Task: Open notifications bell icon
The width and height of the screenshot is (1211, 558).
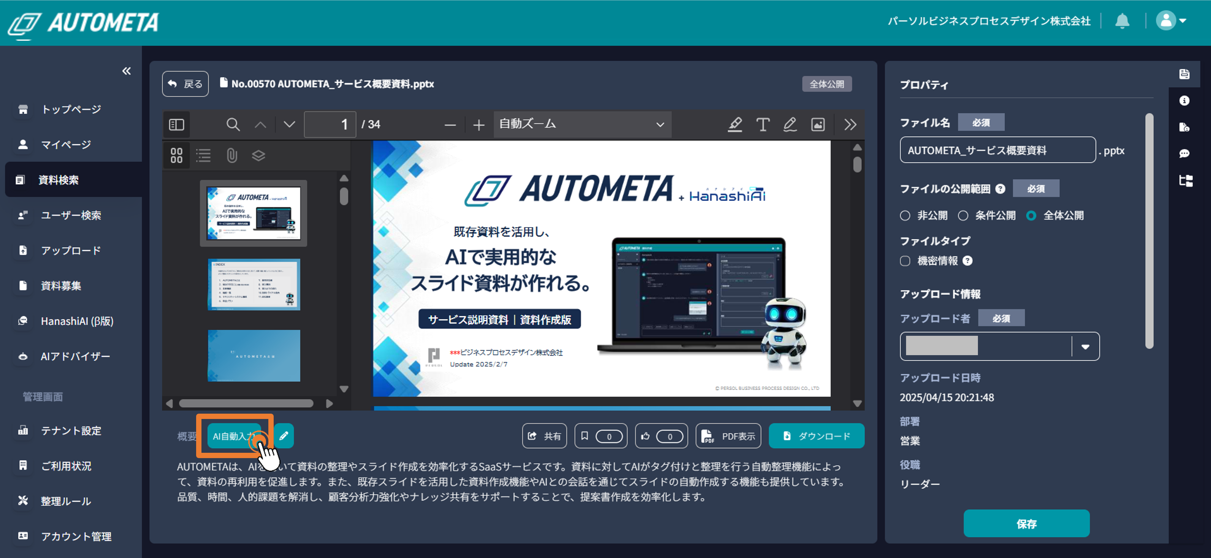Action: (1122, 21)
